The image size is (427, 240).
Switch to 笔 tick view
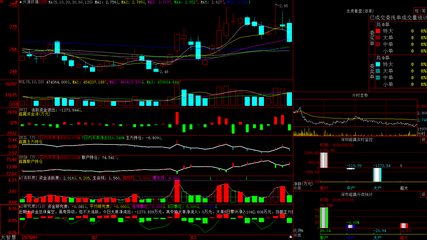pyautogui.click(x=424, y=11)
